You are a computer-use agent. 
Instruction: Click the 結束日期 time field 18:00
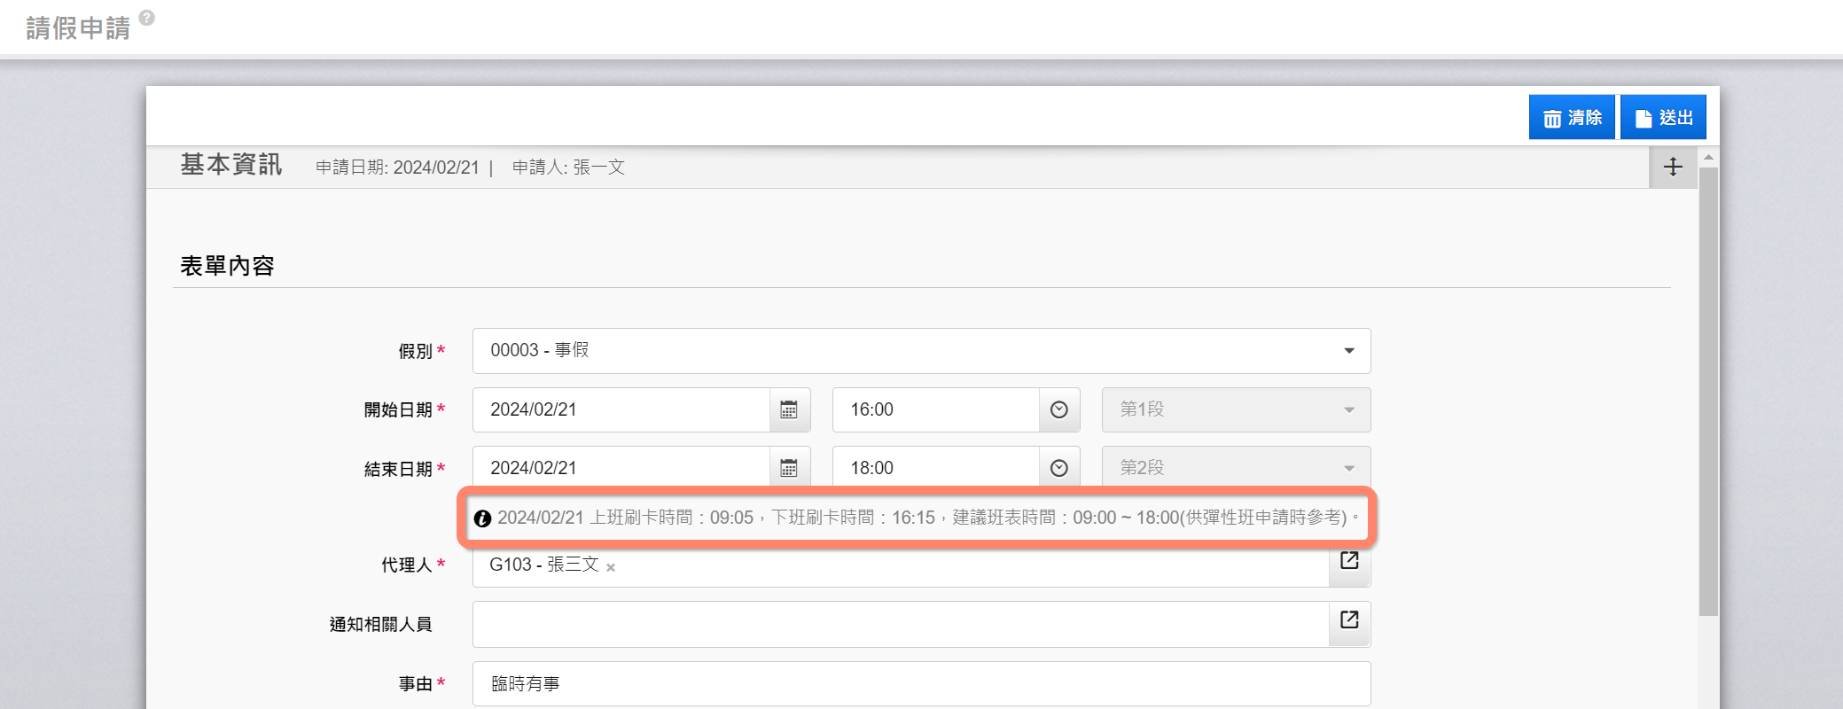935,468
